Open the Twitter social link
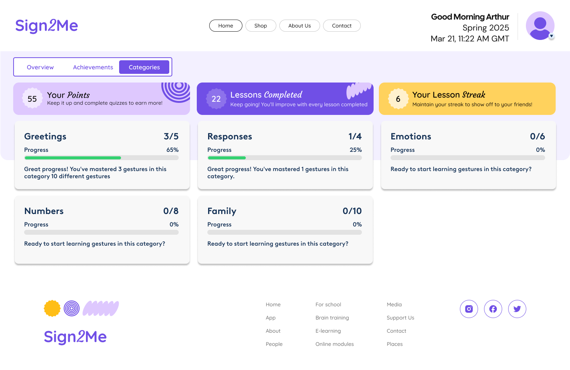 (x=517, y=309)
